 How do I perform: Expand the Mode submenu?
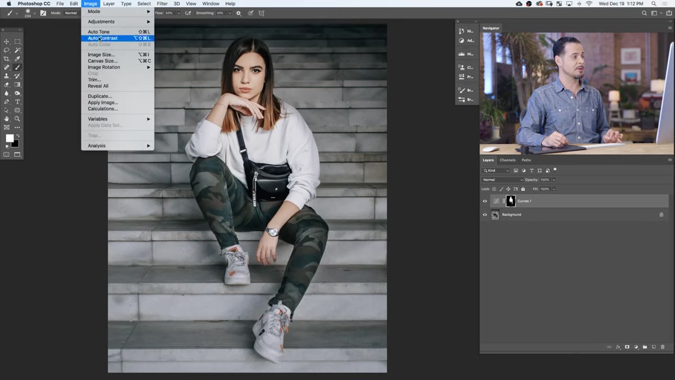click(x=118, y=11)
